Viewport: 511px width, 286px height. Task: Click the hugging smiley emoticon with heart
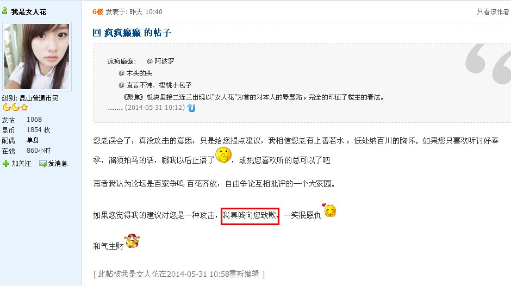click(329, 210)
